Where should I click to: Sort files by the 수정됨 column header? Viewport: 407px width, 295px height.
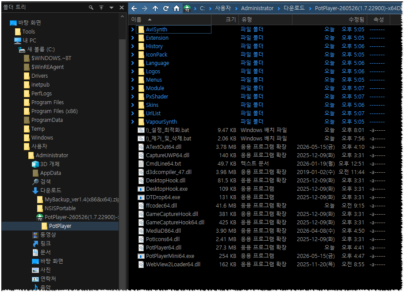[329, 19]
